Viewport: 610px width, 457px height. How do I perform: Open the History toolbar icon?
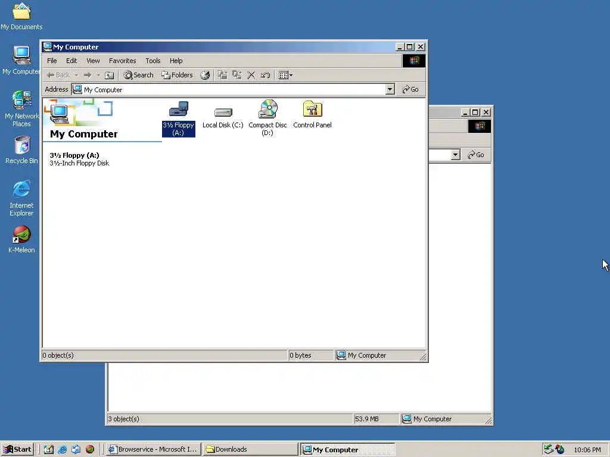[205, 75]
